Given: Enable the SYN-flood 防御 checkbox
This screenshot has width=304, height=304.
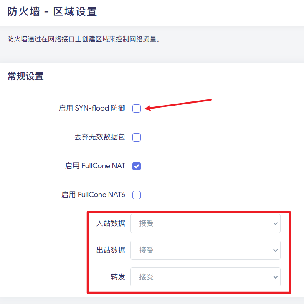Looking at the screenshot, I should pos(137,109).
